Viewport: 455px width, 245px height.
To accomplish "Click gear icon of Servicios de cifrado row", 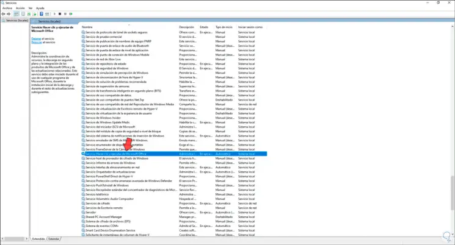I will (83, 204).
